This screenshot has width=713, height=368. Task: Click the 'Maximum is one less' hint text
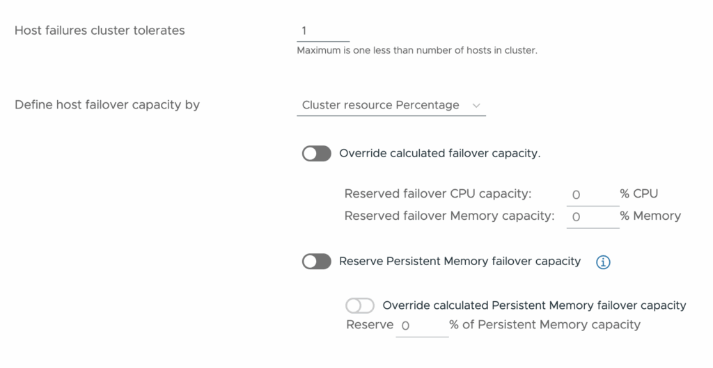(416, 50)
